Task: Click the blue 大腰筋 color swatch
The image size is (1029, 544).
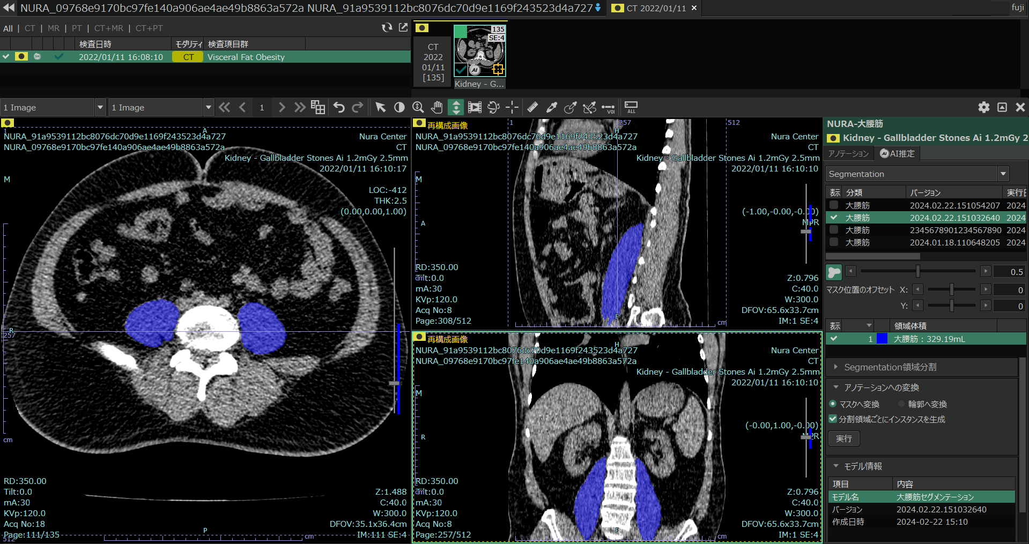Action: (882, 339)
